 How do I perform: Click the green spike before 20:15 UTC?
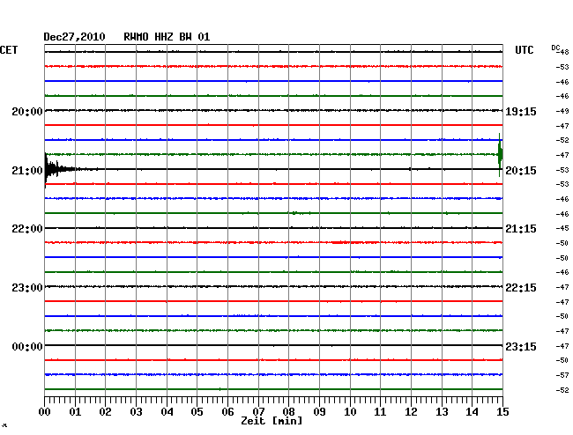click(500, 155)
